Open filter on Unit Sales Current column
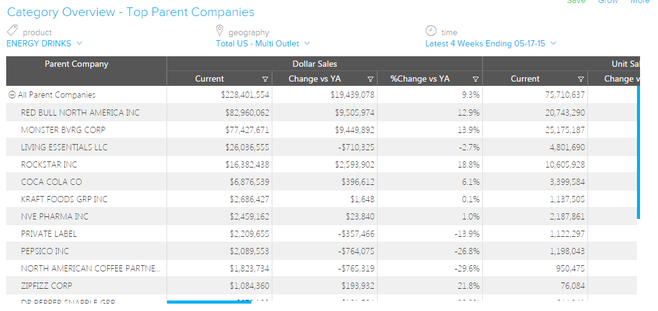Image resolution: width=658 pixels, height=311 pixels. pos(581,79)
